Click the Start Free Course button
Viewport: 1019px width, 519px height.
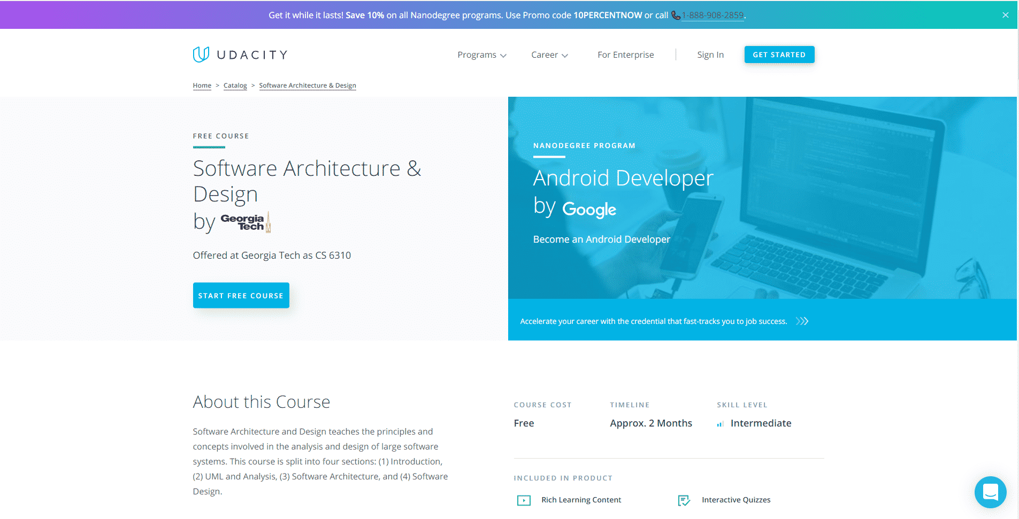[241, 295]
